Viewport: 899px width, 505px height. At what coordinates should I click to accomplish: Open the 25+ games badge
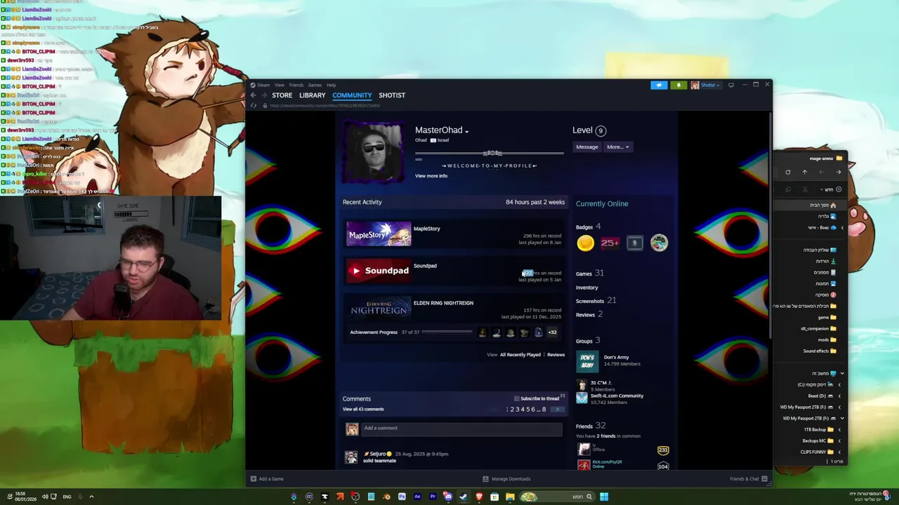610,243
